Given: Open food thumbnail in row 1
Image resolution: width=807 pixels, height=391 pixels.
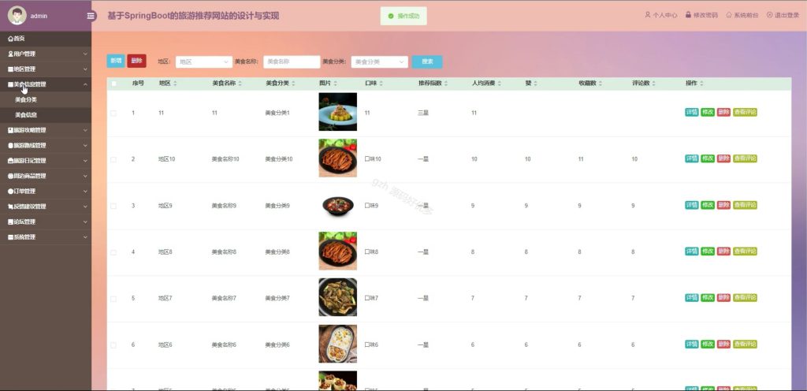Looking at the screenshot, I should coord(337,112).
